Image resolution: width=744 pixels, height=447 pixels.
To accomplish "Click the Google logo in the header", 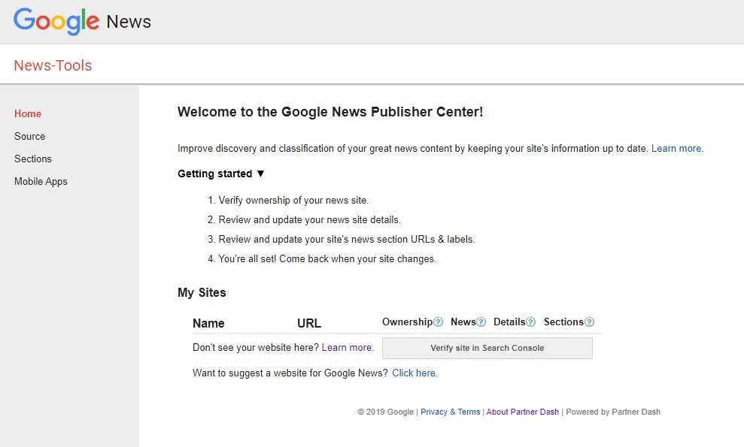I will [56, 21].
